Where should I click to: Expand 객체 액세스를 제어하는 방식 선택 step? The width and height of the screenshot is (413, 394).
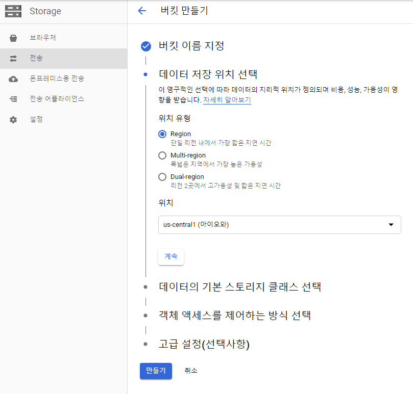(x=235, y=315)
